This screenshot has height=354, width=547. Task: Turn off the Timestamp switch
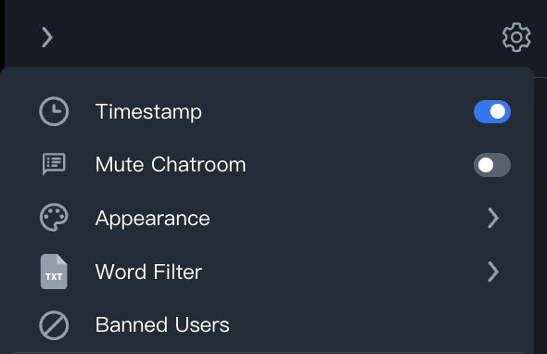click(492, 111)
